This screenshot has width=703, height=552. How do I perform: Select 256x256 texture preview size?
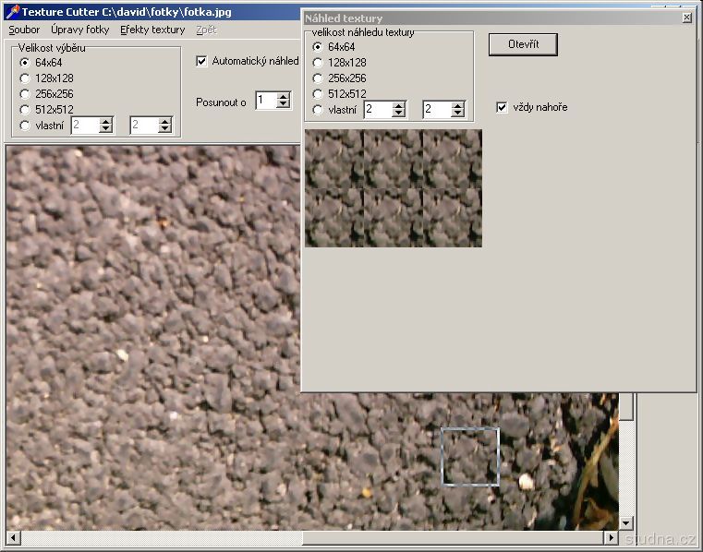318,78
